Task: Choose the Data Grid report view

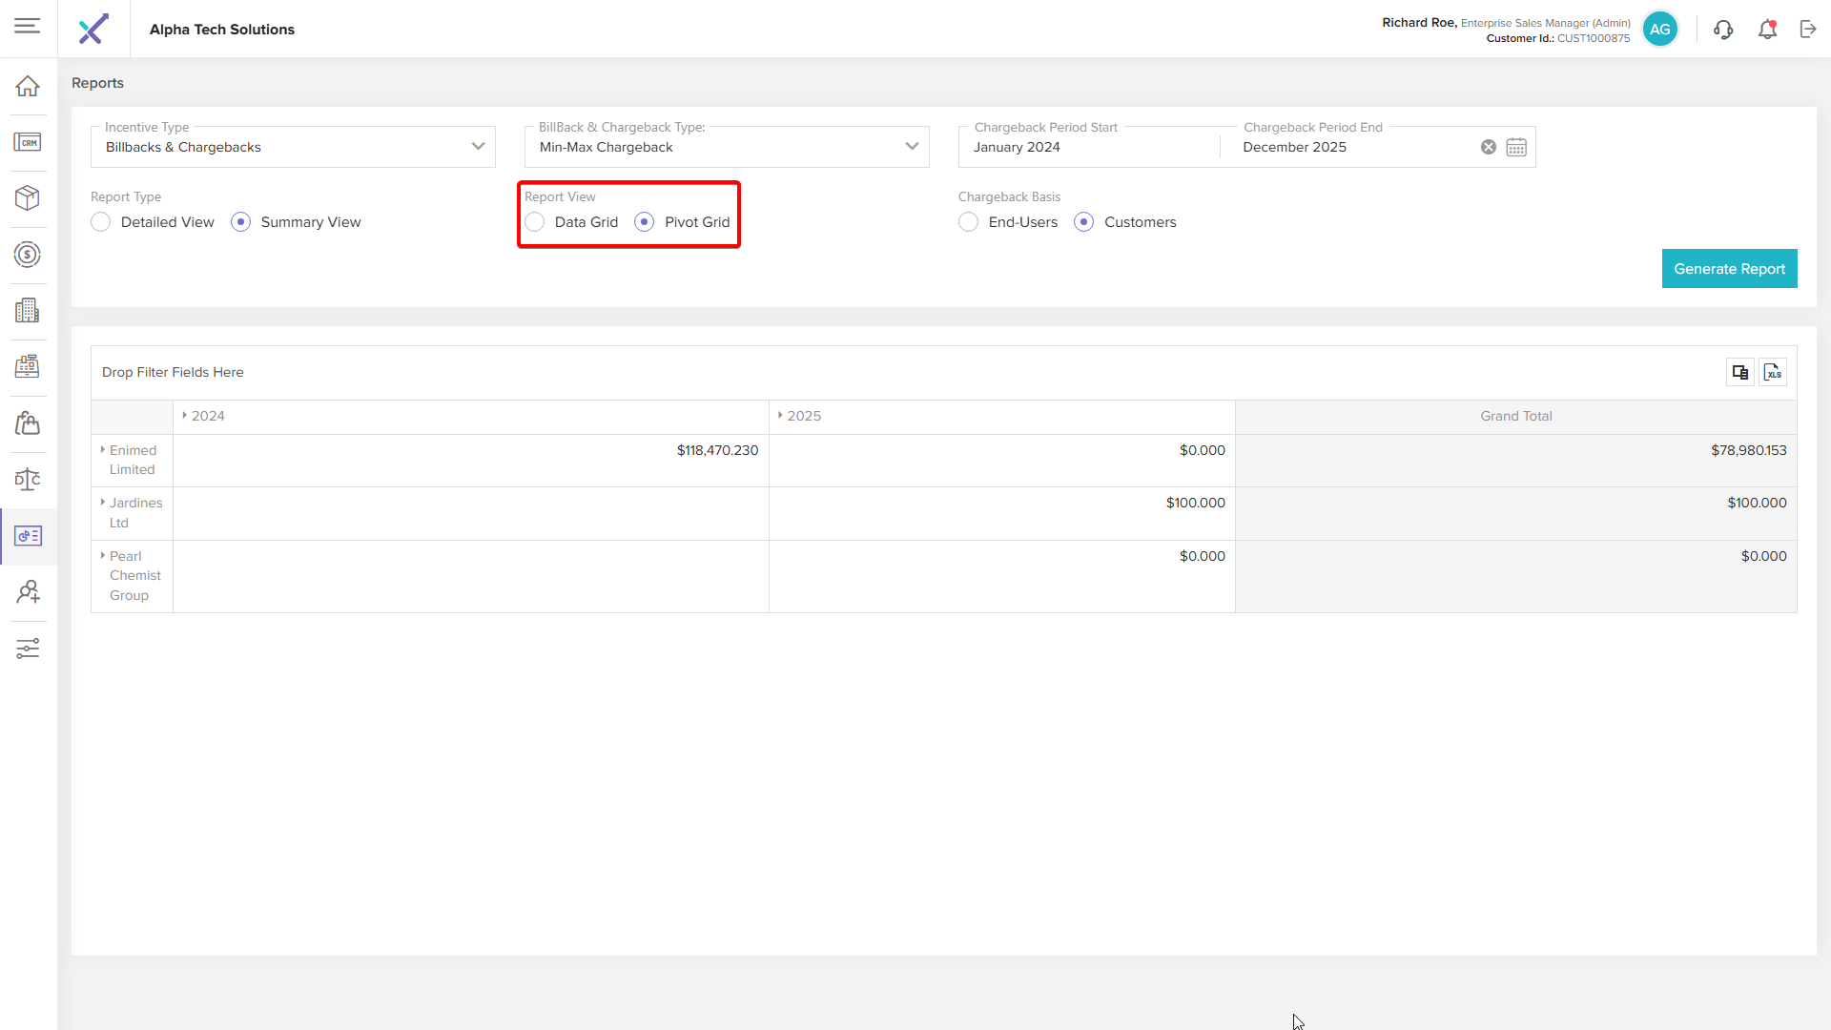Action: pos(535,222)
